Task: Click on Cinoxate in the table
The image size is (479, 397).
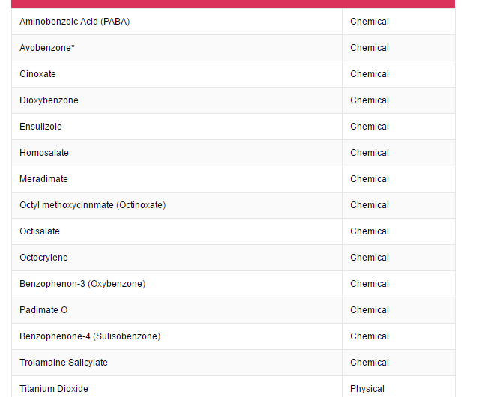Action: pos(37,74)
